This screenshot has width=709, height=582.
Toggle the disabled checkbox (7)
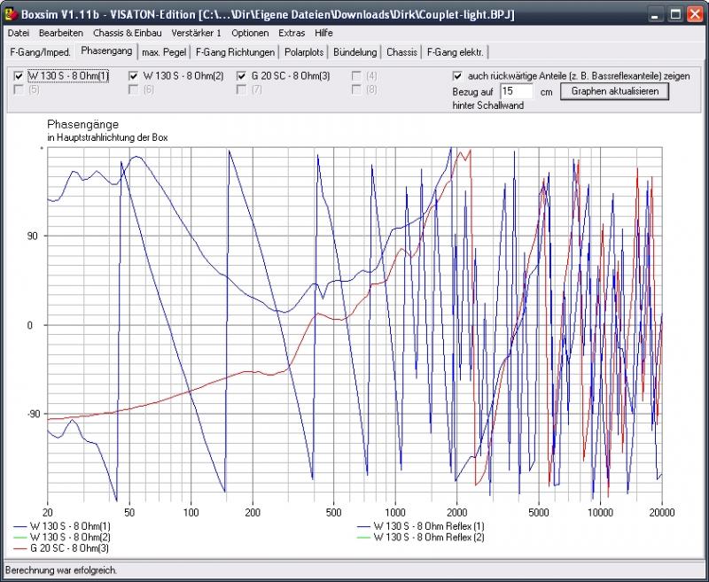[x=241, y=90]
